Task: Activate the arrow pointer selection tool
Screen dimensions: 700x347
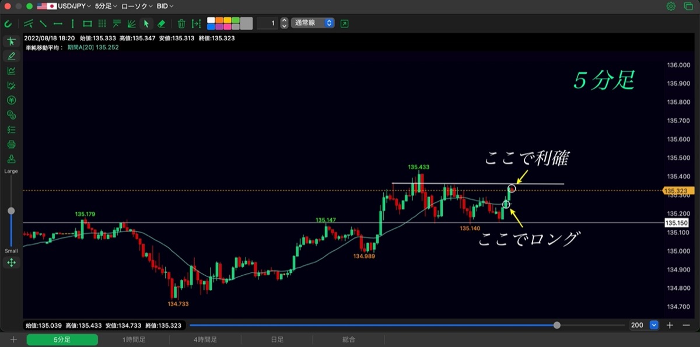Action: pos(146,24)
